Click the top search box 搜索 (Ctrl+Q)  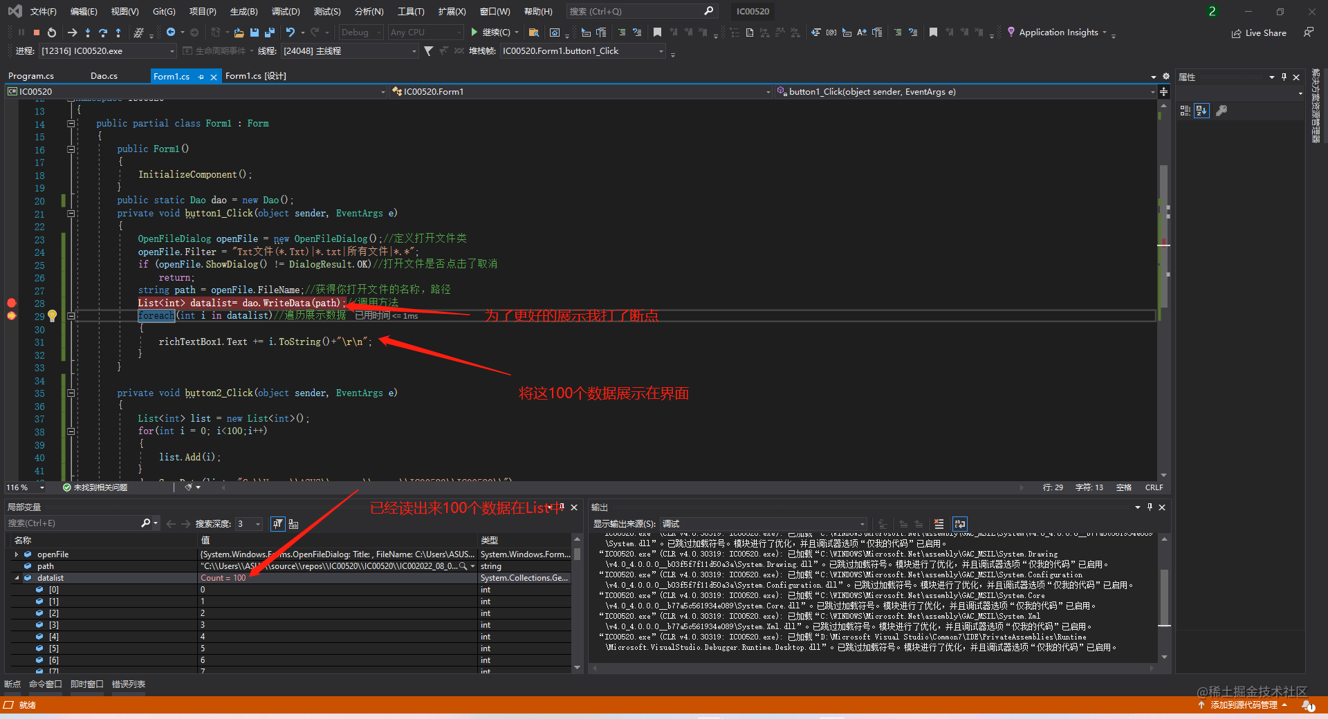tap(641, 11)
